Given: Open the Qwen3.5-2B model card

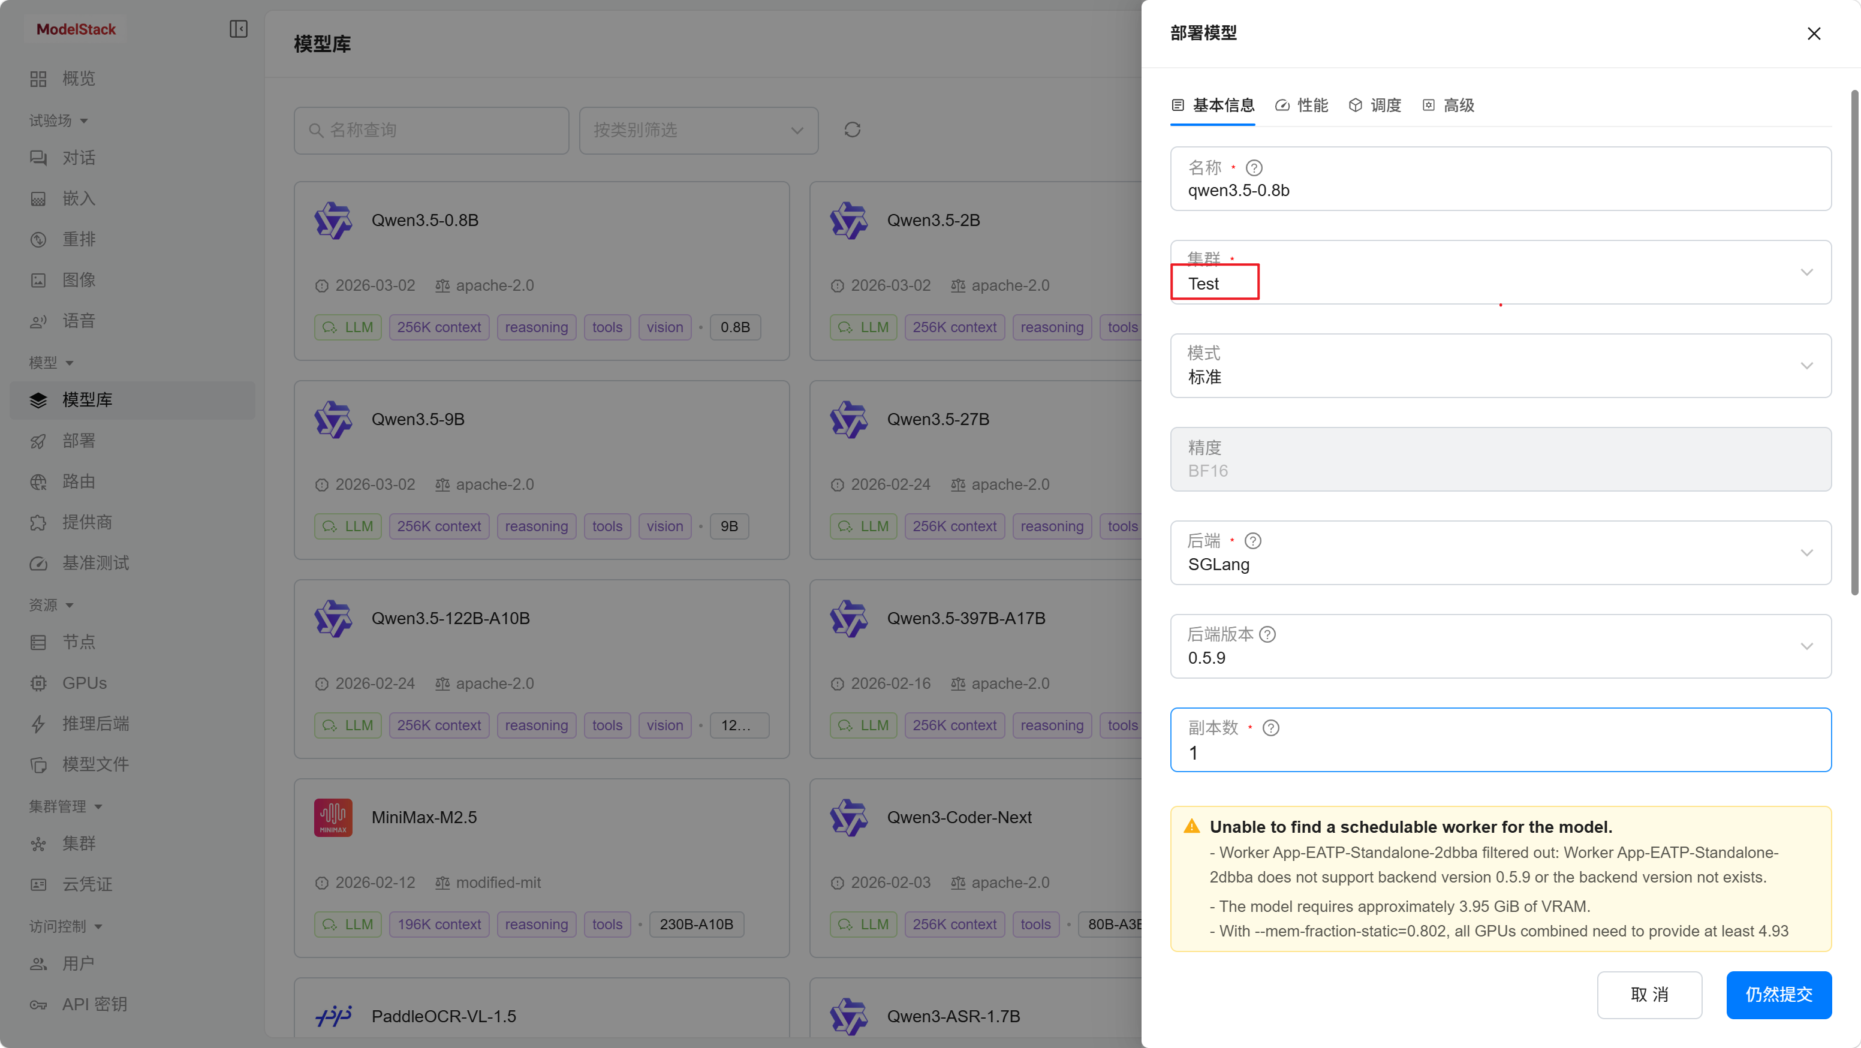Looking at the screenshot, I should pos(975,271).
